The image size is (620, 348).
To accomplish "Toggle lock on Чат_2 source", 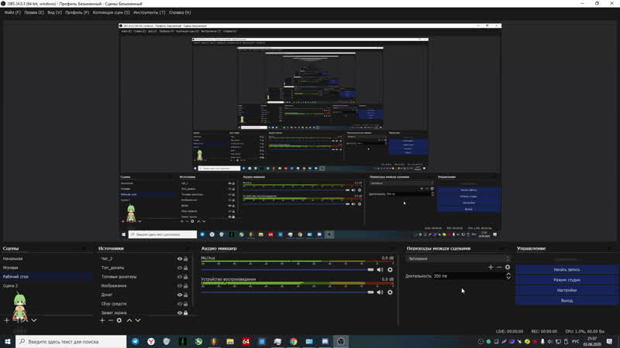I will tap(185, 259).
